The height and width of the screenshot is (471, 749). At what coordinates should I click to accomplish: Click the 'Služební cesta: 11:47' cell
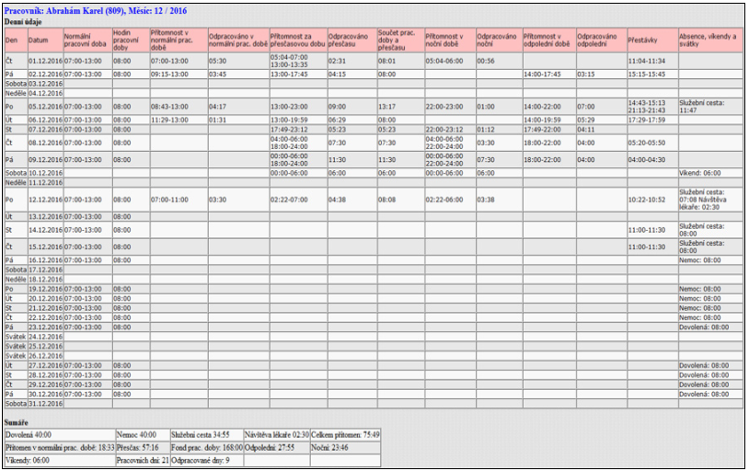click(x=710, y=107)
